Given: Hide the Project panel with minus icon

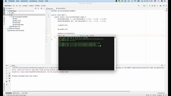Looking at the screenshot, I should pyautogui.click(x=44, y=8).
